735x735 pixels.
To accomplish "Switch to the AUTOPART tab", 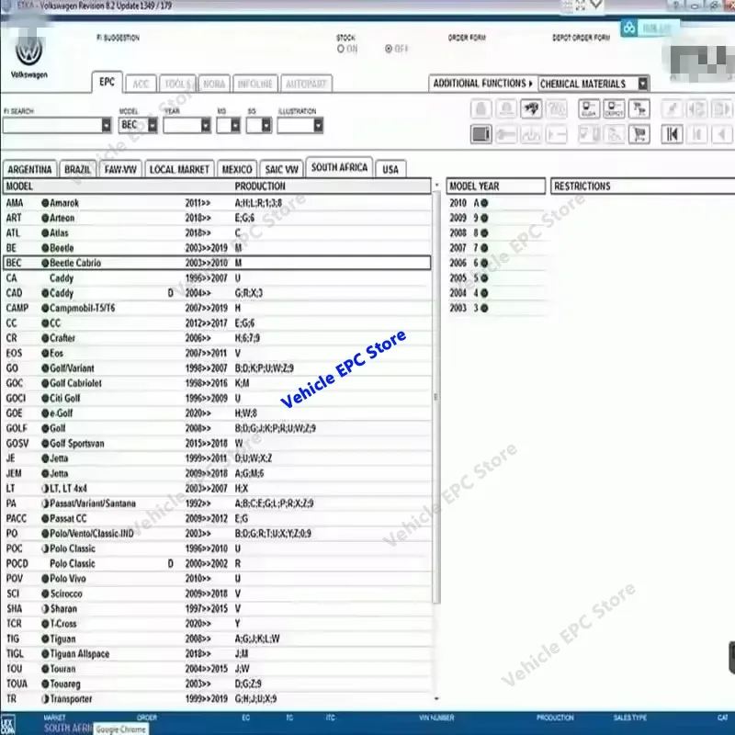I will [x=306, y=84].
